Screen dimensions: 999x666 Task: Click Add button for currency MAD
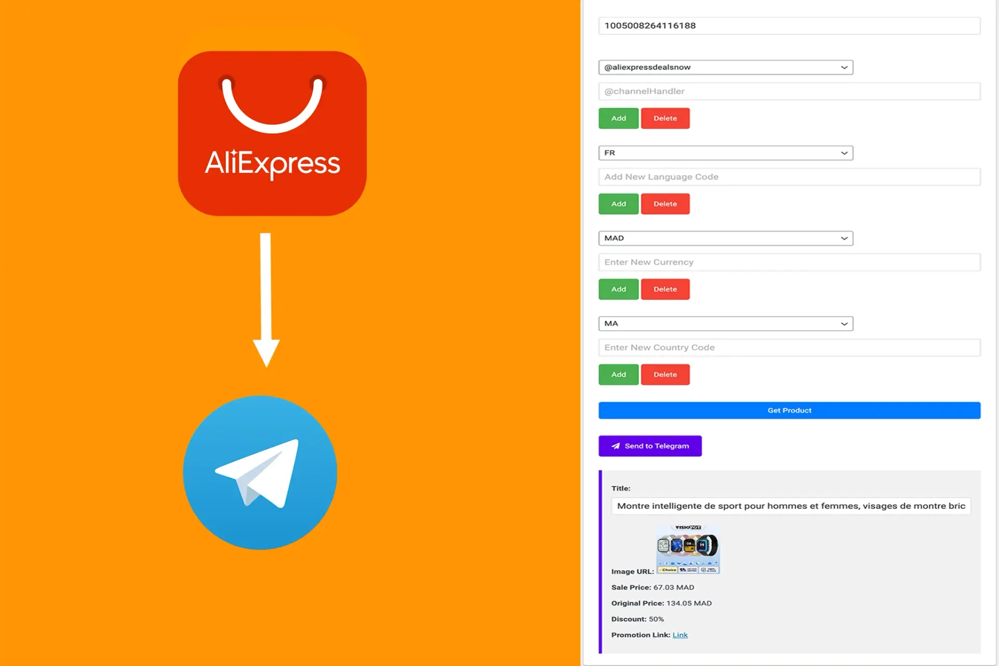(x=619, y=288)
